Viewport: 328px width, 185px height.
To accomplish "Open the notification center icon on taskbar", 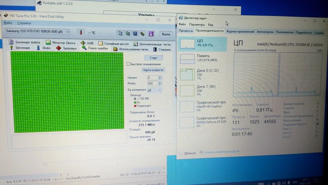I will (316, 181).
